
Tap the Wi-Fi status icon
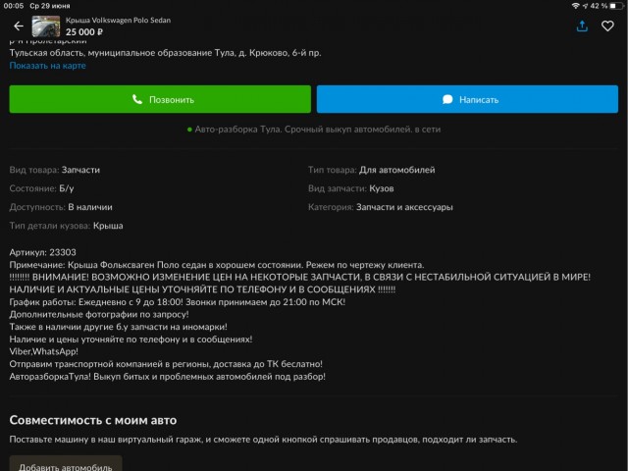pos(576,6)
